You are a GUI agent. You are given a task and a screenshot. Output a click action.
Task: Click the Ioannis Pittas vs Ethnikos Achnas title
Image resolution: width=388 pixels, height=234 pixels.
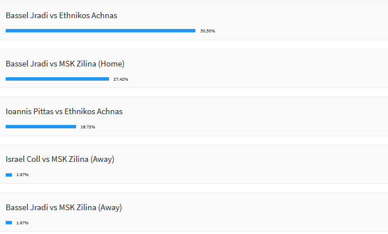(x=64, y=111)
